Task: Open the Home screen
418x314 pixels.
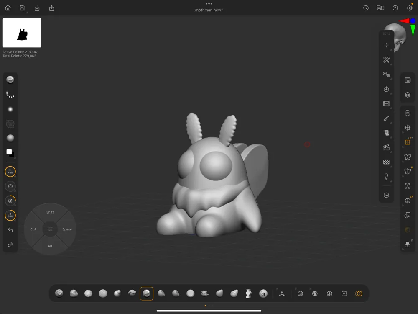Action: [8, 8]
